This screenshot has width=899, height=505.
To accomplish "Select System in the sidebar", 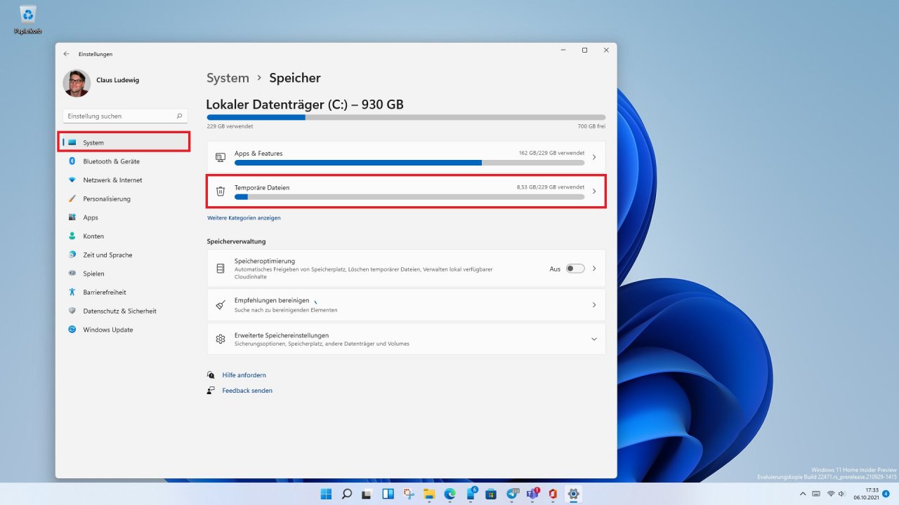I will point(124,142).
